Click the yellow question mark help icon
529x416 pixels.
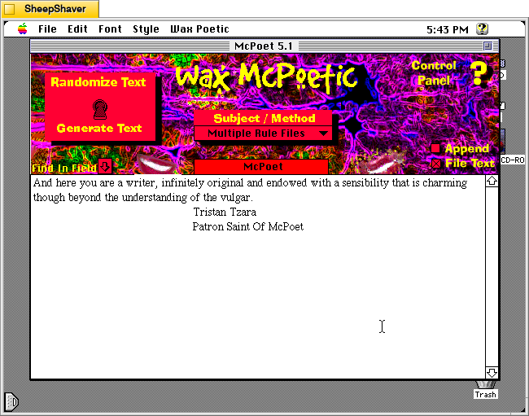click(x=479, y=73)
